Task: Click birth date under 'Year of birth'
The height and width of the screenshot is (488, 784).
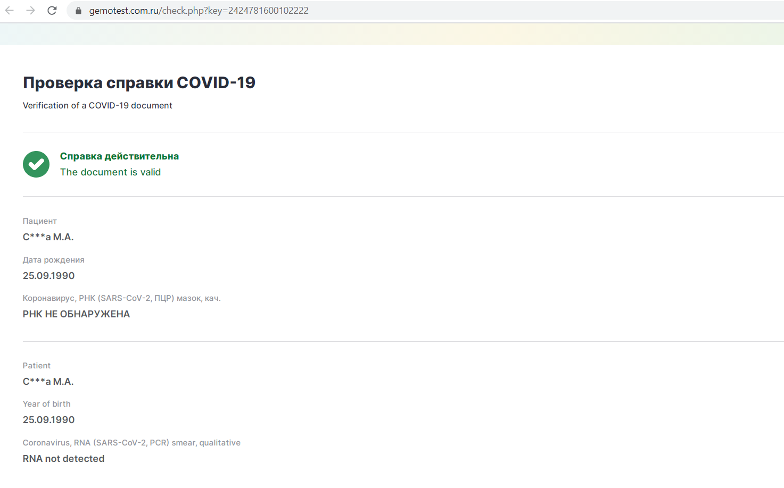Action: pyautogui.click(x=48, y=420)
